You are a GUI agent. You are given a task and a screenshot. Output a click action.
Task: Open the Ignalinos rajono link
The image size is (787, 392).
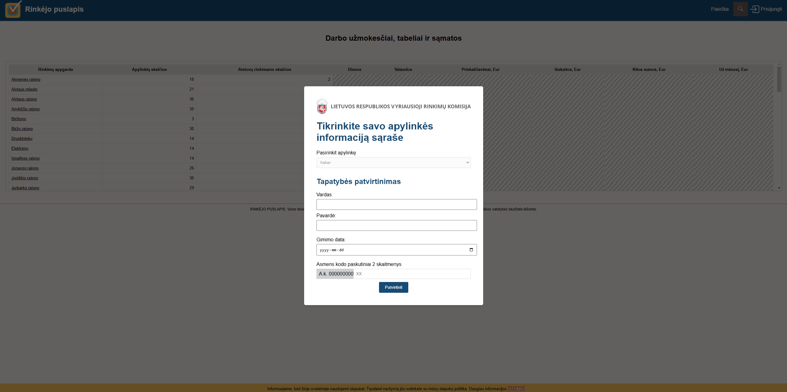(26, 158)
